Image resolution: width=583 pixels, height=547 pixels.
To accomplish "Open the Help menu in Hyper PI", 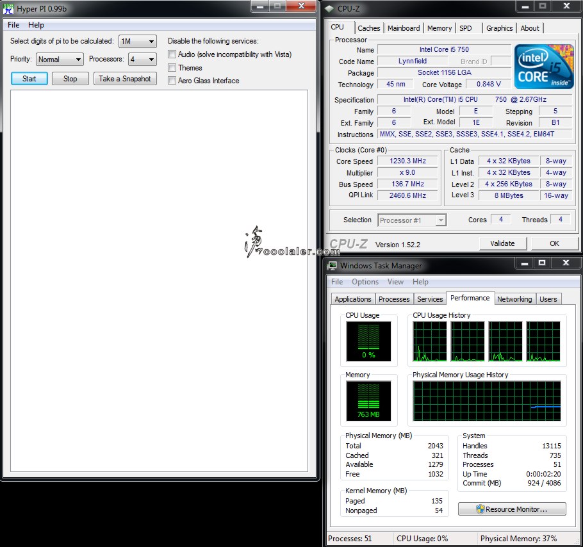I will (x=36, y=25).
